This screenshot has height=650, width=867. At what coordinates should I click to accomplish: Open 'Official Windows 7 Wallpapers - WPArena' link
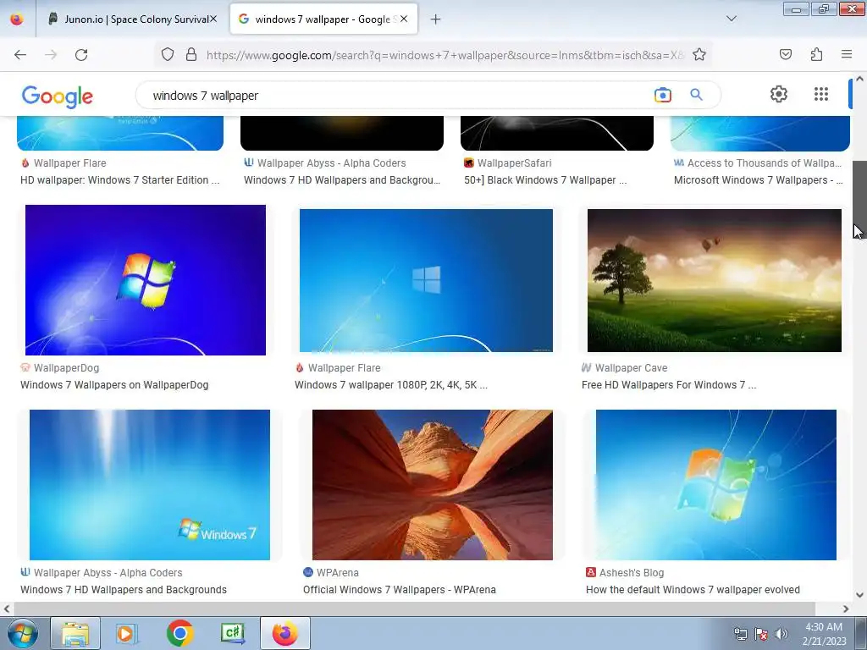tap(400, 590)
